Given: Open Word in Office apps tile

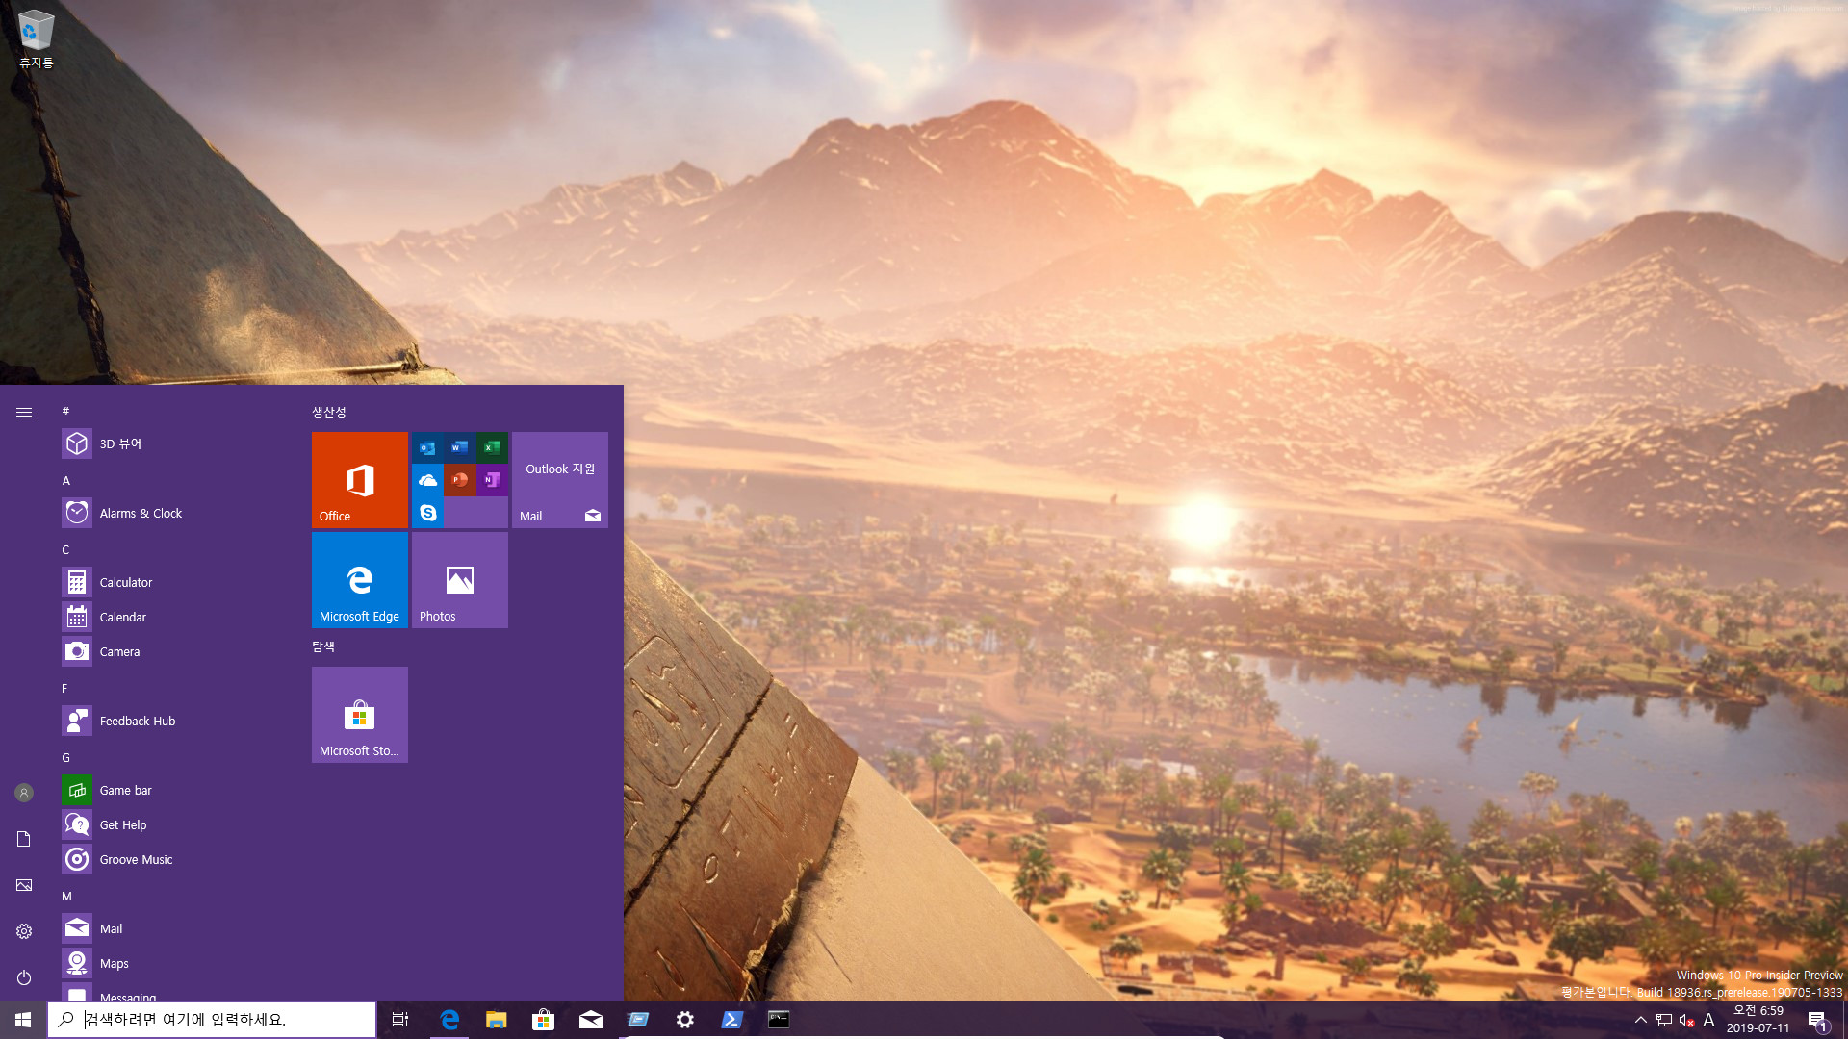Looking at the screenshot, I should coord(460,447).
